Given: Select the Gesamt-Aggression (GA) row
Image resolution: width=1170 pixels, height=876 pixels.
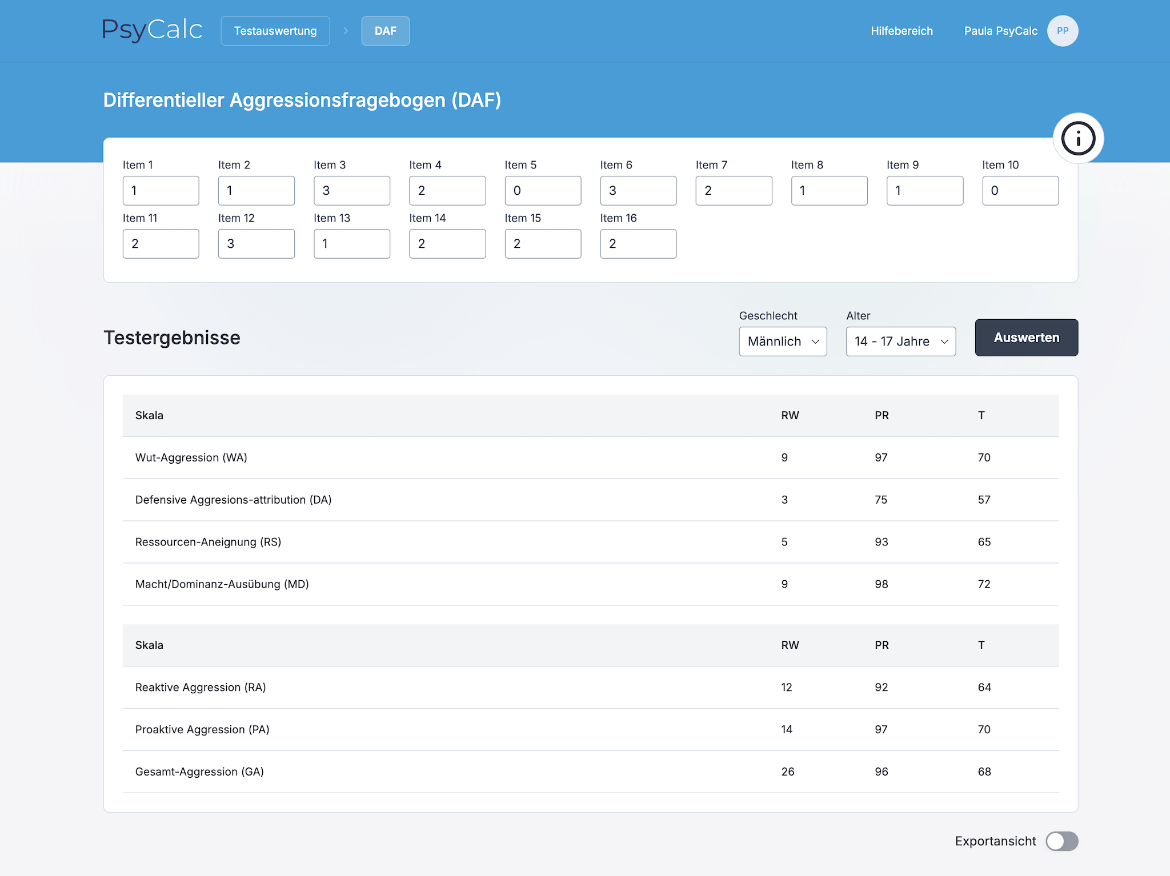Looking at the screenshot, I should pos(590,771).
